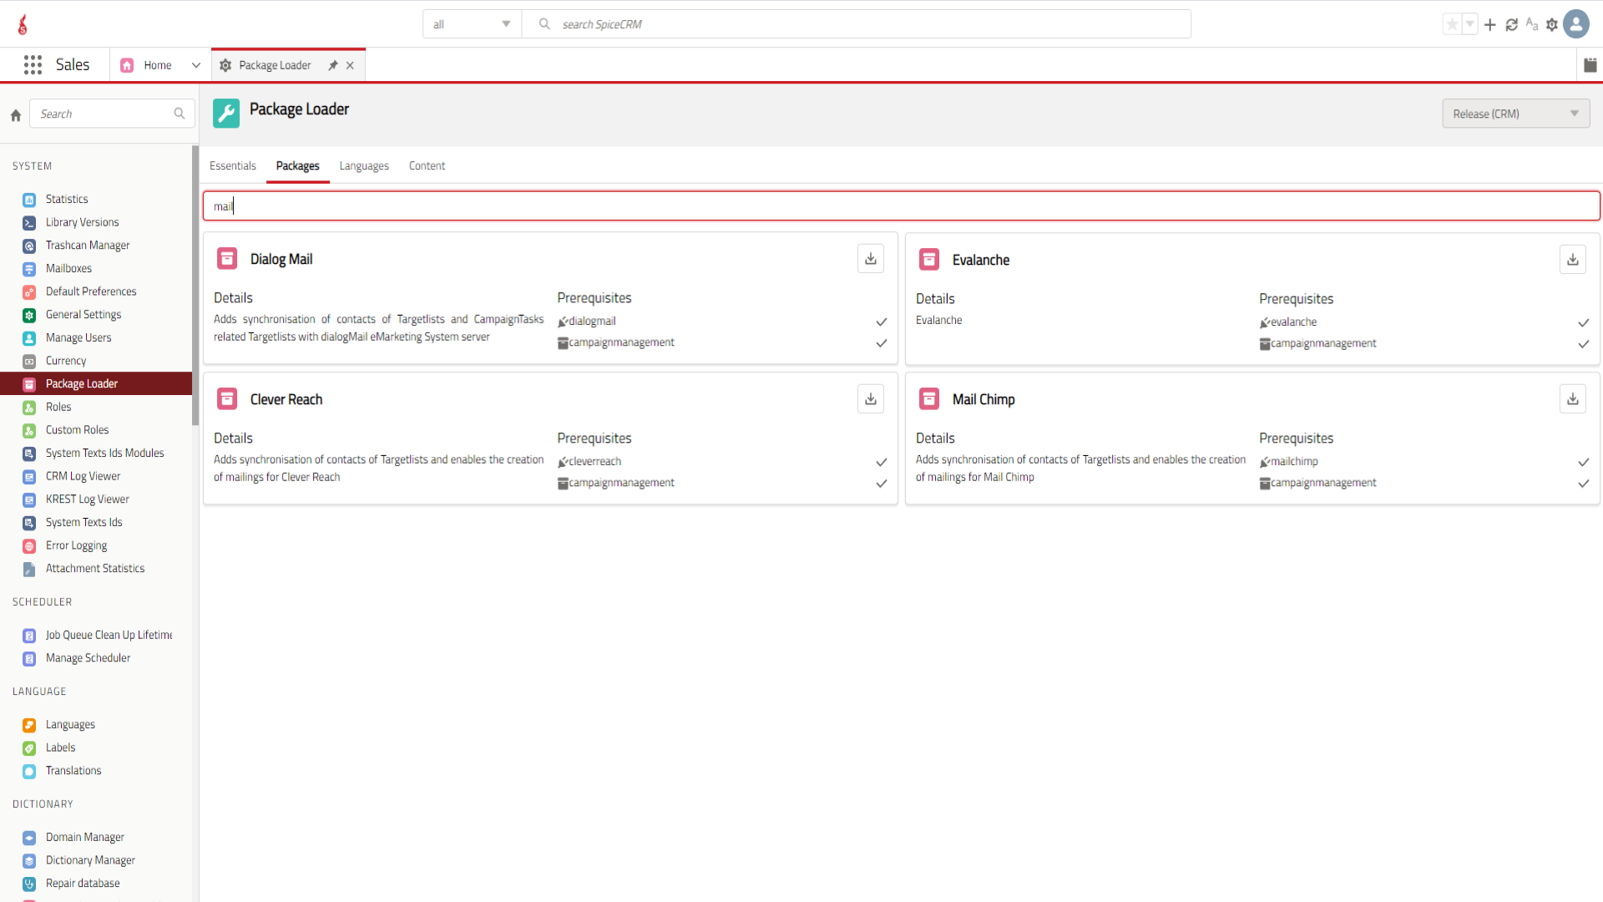1603x902 pixels.
Task: Switch to the Languages tab
Action: coord(364,166)
